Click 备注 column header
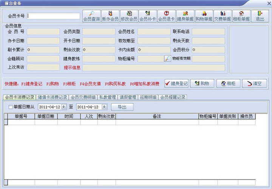The width and height of the screenshot is (272, 189). pyautogui.click(x=157, y=116)
